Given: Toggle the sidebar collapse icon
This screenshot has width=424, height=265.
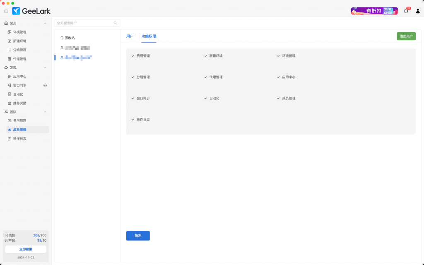Looking at the screenshot, I should pos(6,11).
